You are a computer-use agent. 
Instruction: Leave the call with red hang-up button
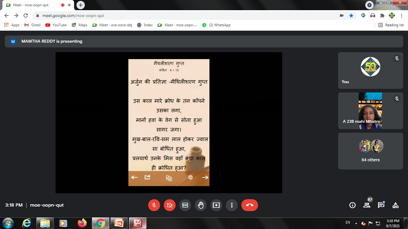pos(250,205)
